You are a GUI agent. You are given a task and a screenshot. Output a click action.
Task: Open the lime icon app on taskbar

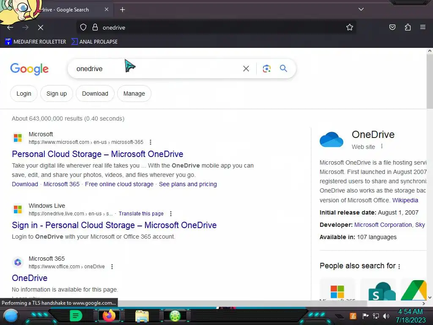[175, 316]
